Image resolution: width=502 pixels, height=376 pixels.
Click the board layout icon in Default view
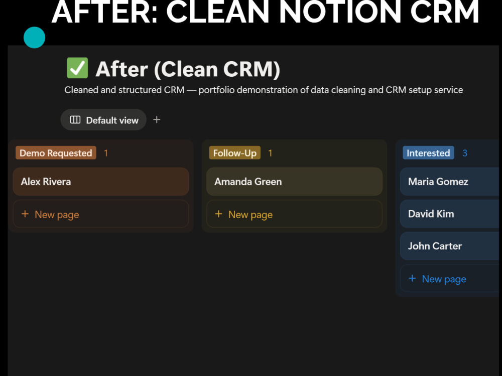pyautogui.click(x=75, y=120)
